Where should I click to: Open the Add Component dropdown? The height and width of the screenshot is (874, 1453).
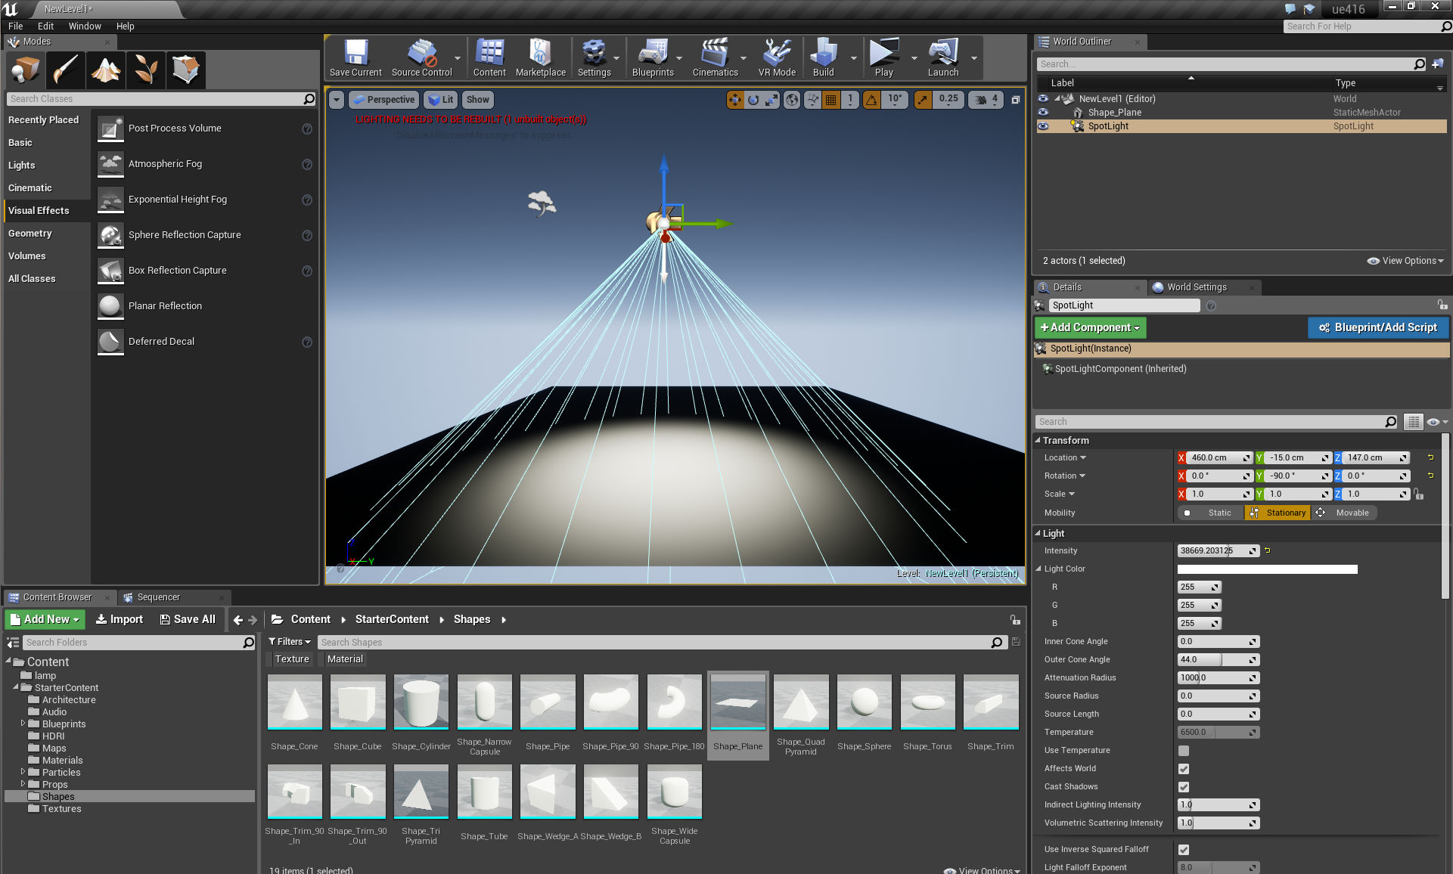[1090, 327]
